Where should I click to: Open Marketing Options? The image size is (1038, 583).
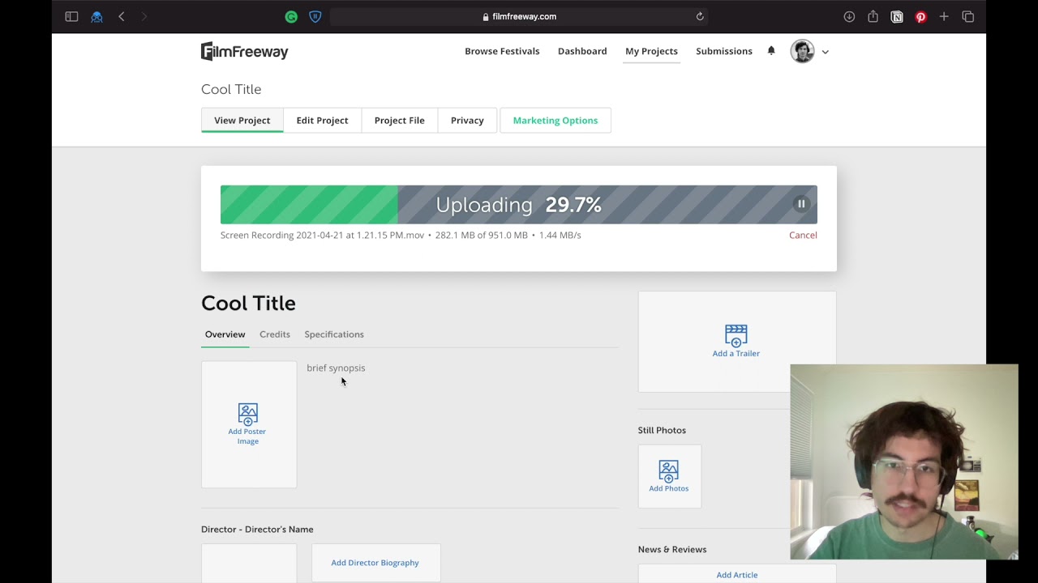point(555,120)
